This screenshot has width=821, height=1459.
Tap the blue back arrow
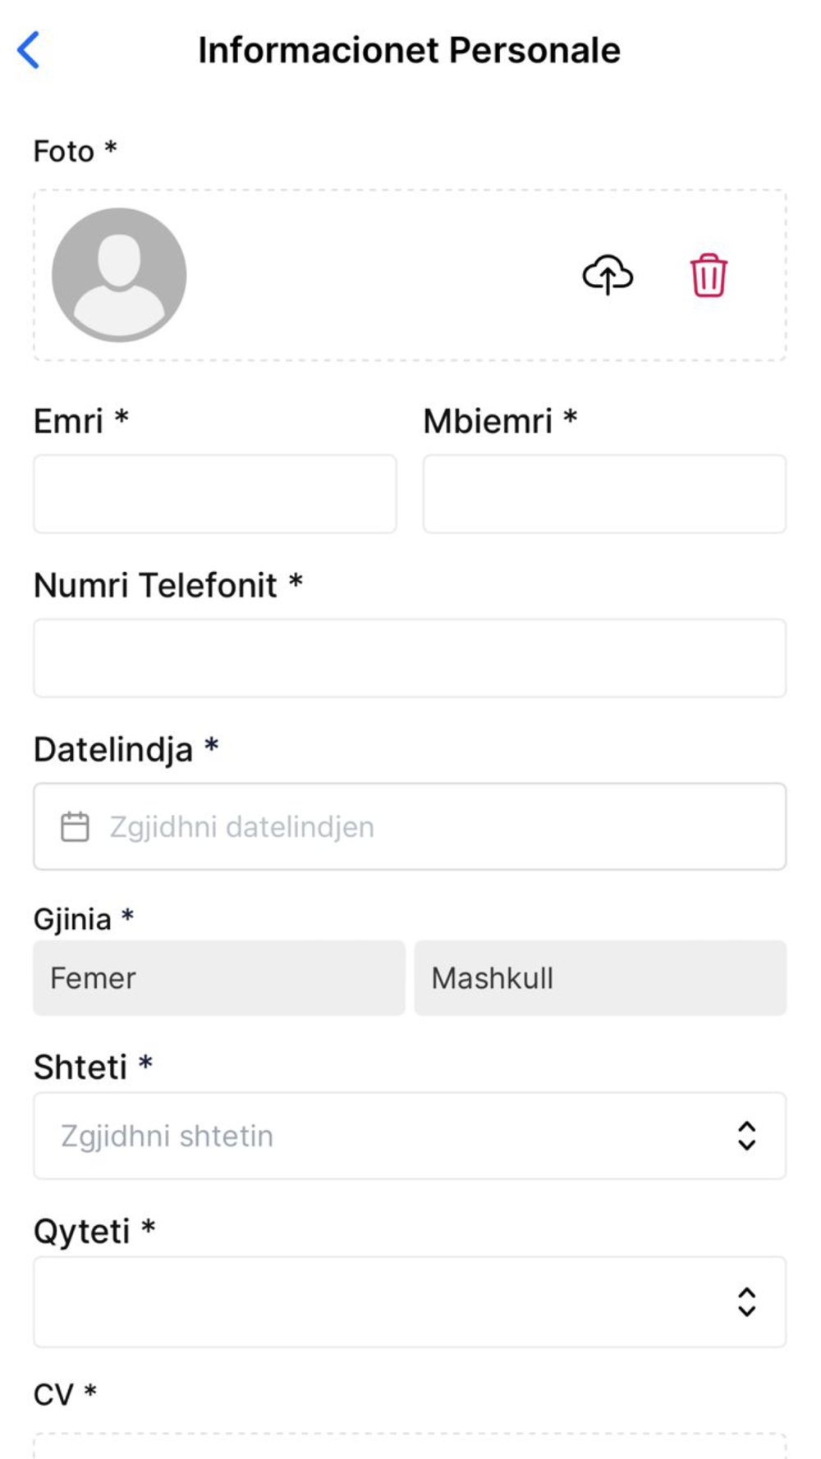[x=29, y=50]
